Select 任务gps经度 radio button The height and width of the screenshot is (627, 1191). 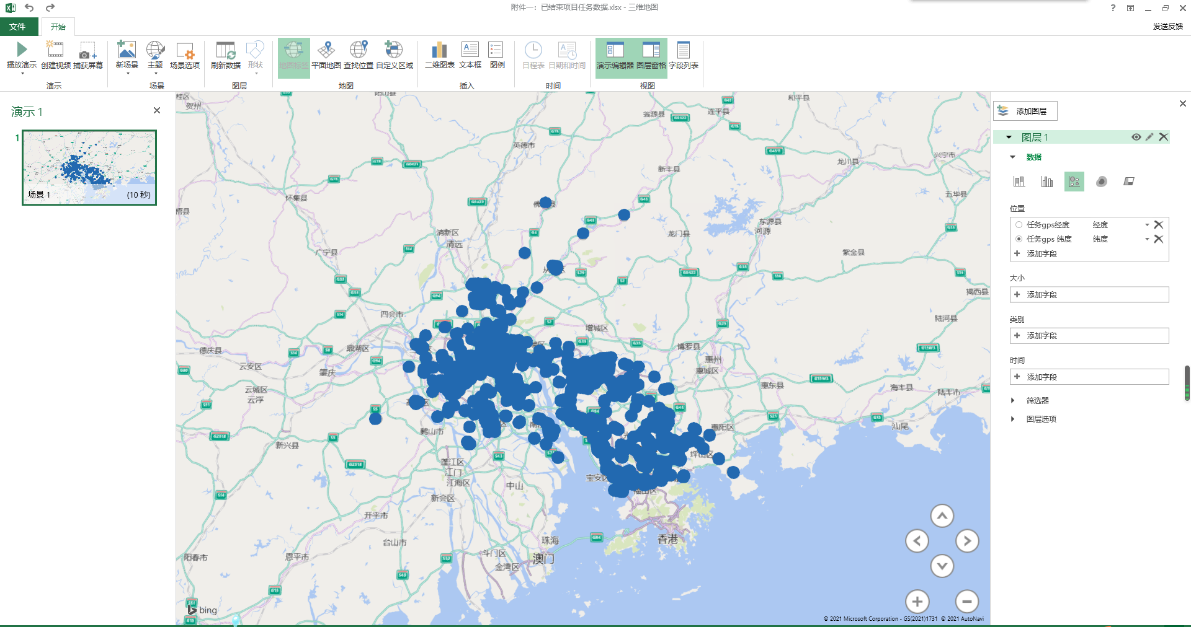click(1019, 225)
